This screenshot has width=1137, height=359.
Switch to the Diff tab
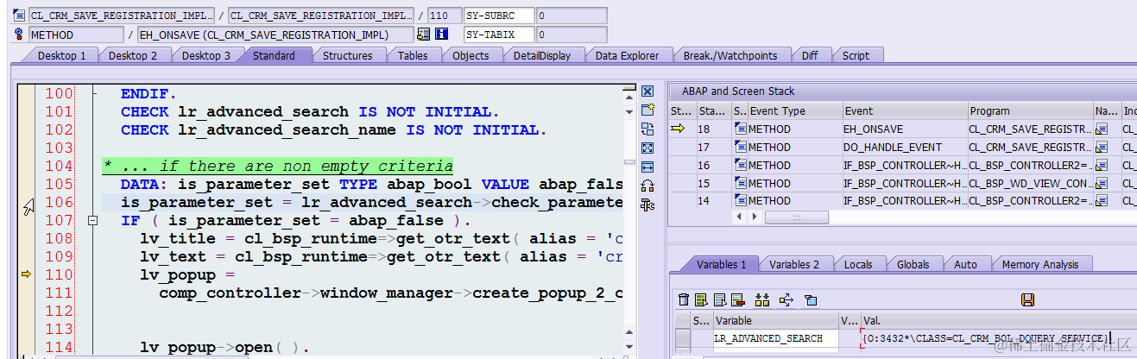(x=810, y=55)
